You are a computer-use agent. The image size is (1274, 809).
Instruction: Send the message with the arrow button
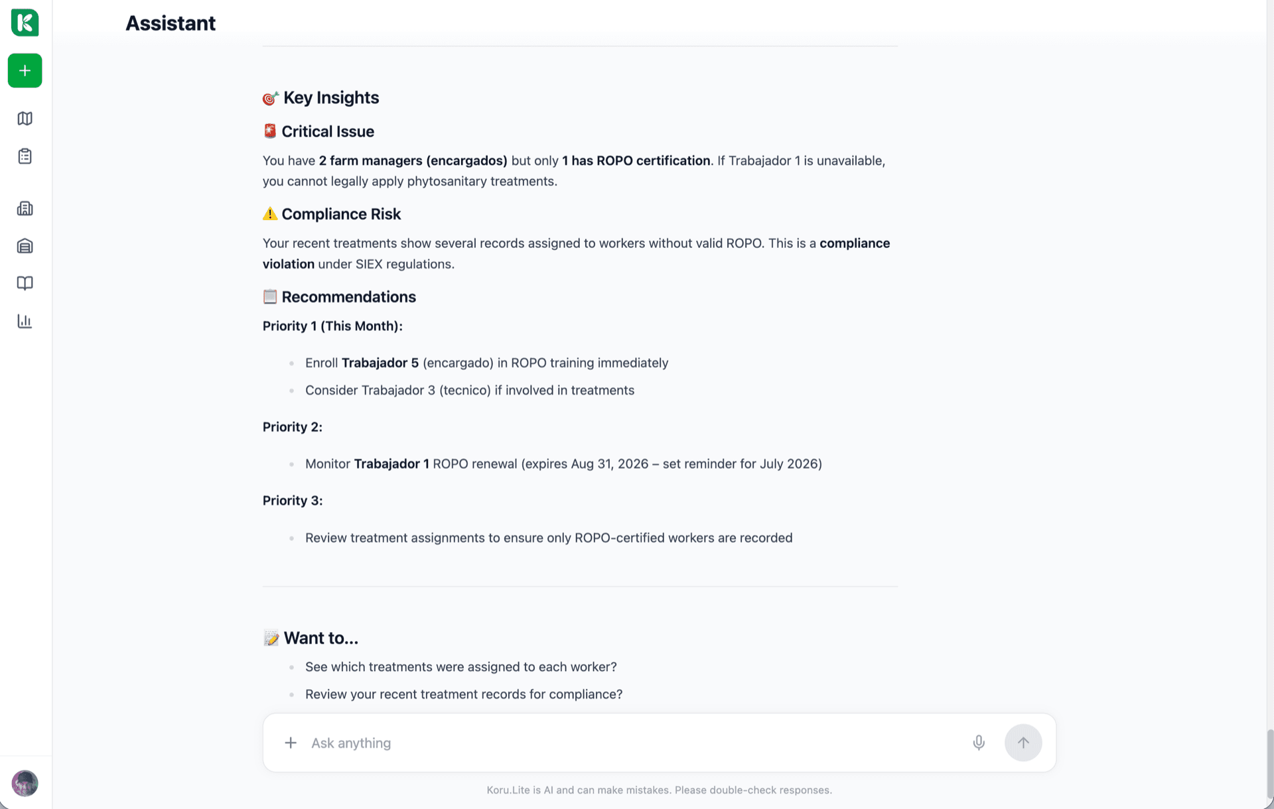[x=1023, y=743]
